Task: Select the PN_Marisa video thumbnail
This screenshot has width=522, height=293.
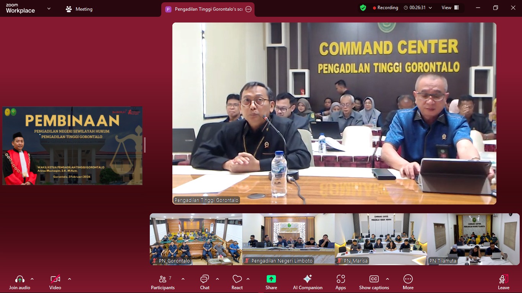Action: point(381,239)
